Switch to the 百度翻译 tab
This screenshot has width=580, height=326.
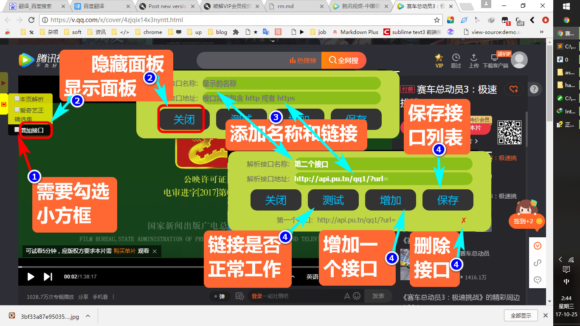(x=102, y=6)
